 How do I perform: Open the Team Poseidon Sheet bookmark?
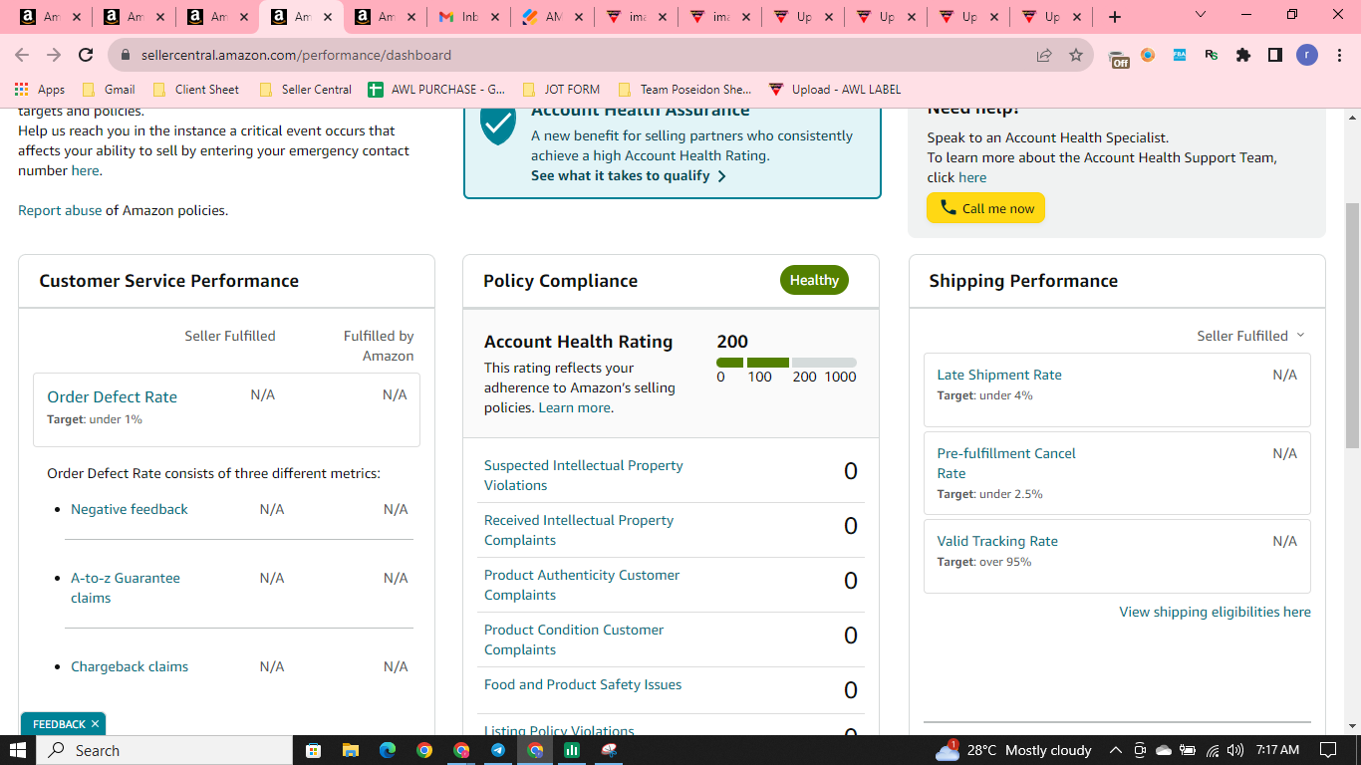coord(684,90)
